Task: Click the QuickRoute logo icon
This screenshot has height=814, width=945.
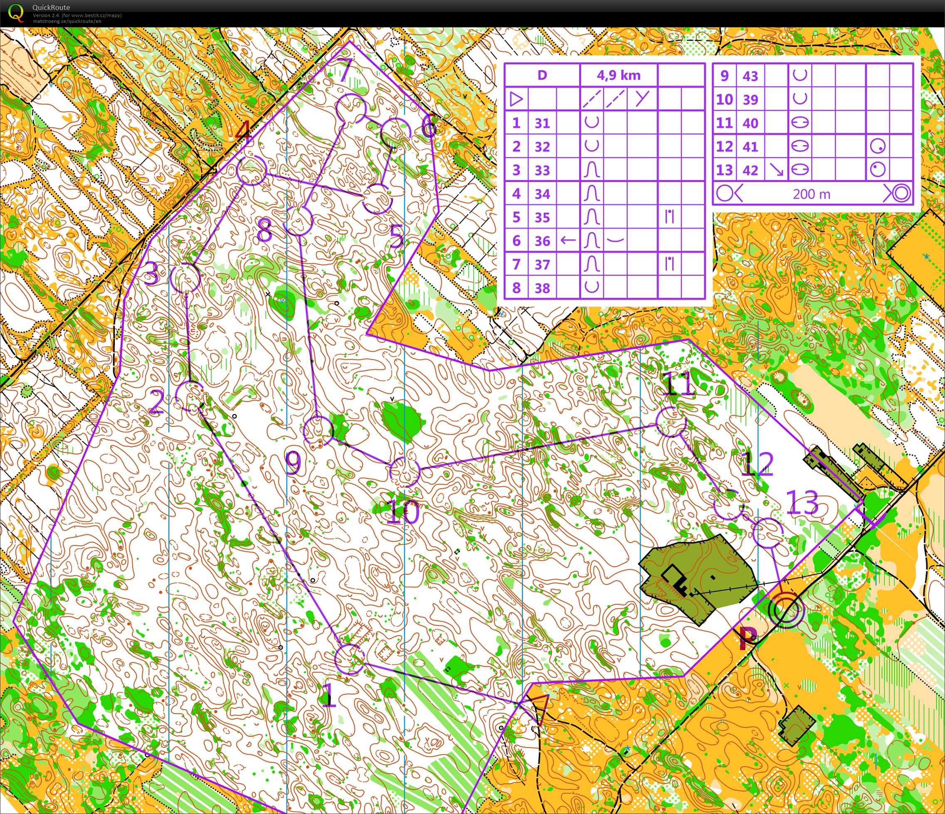Action: (16, 13)
